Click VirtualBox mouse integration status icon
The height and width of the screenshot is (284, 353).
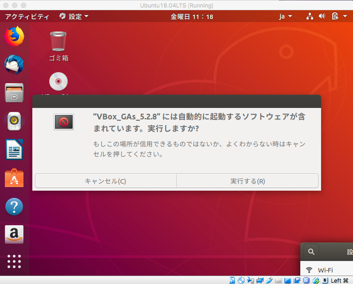(x=316, y=280)
